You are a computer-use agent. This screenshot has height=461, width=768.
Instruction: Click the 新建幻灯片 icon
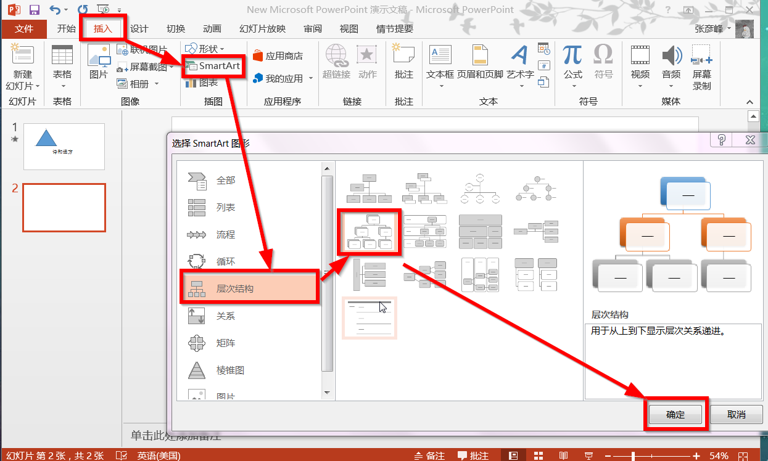23,54
